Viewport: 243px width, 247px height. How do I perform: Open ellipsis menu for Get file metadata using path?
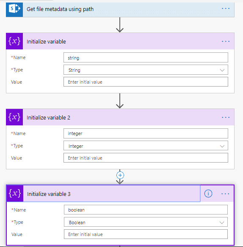pyautogui.click(x=226, y=8)
